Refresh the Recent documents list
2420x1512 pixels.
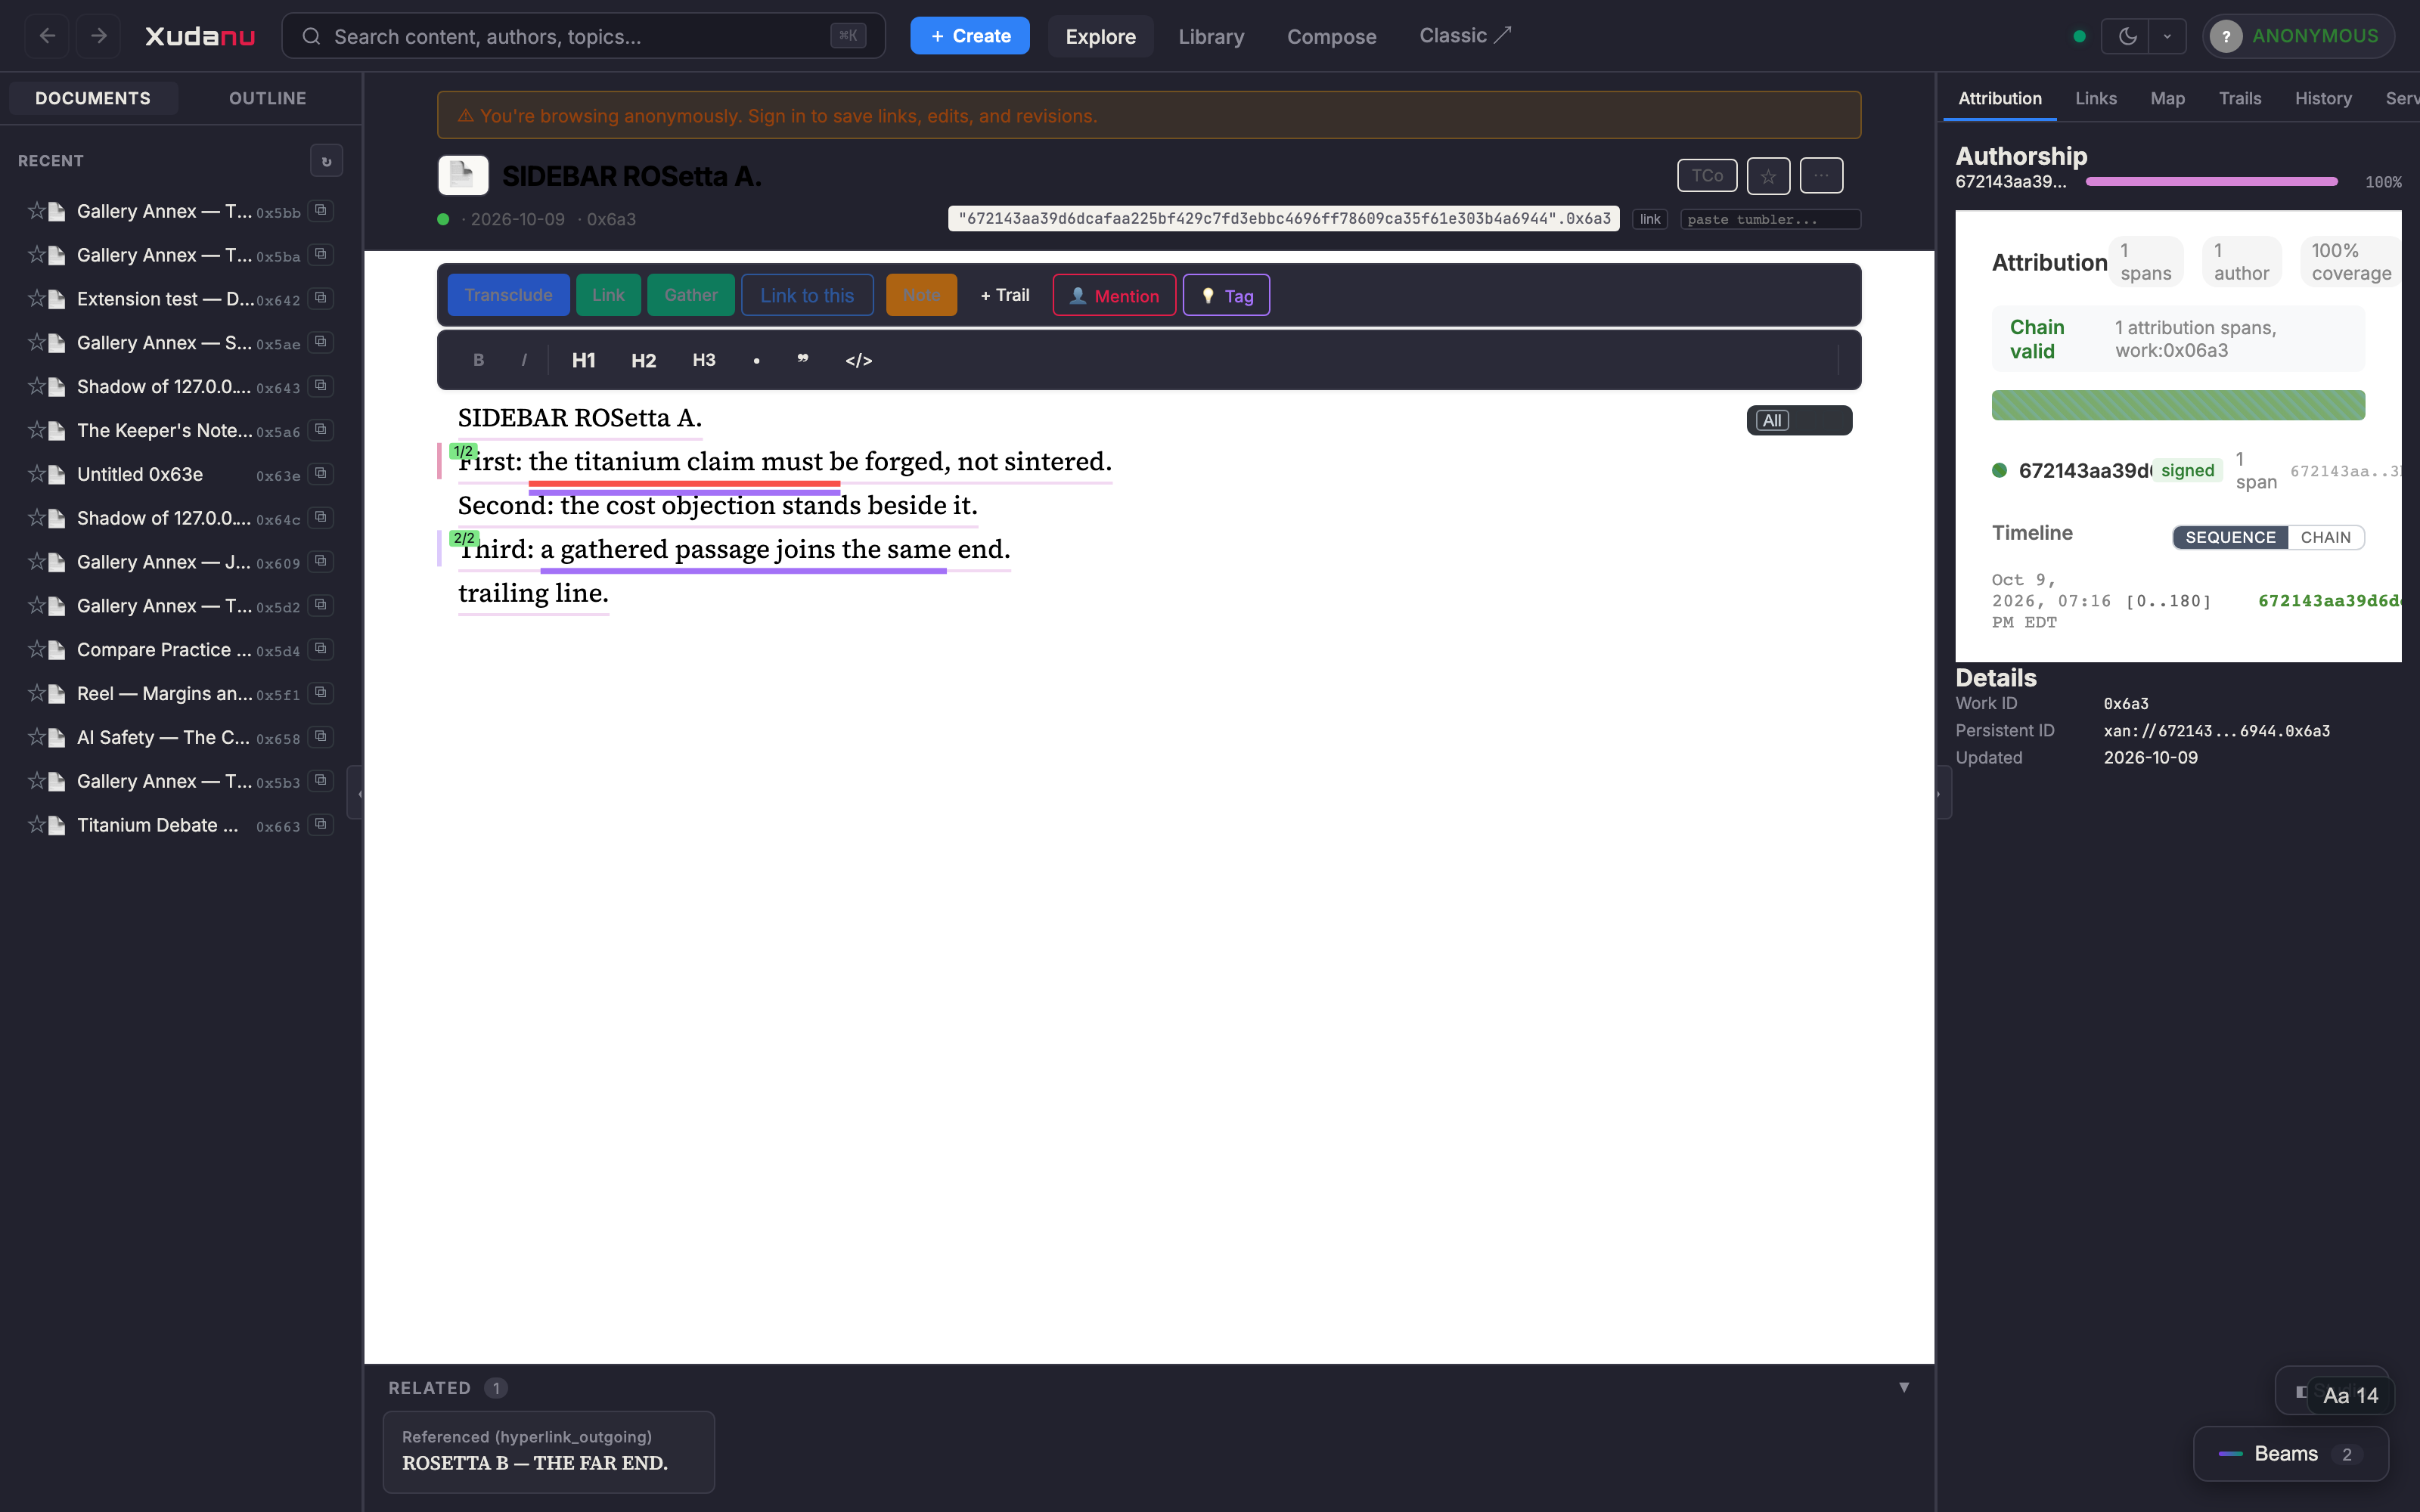[x=326, y=161]
